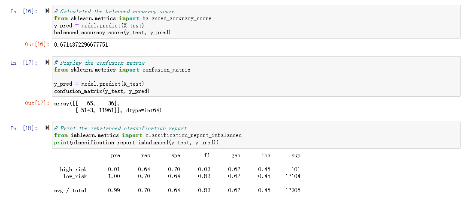
Task: Click the low_risk precision value 1.00
Action: [114, 176]
